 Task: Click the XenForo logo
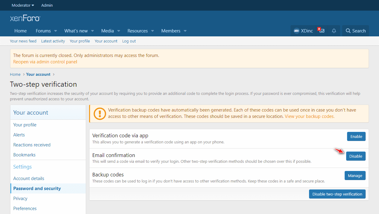(x=25, y=18)
